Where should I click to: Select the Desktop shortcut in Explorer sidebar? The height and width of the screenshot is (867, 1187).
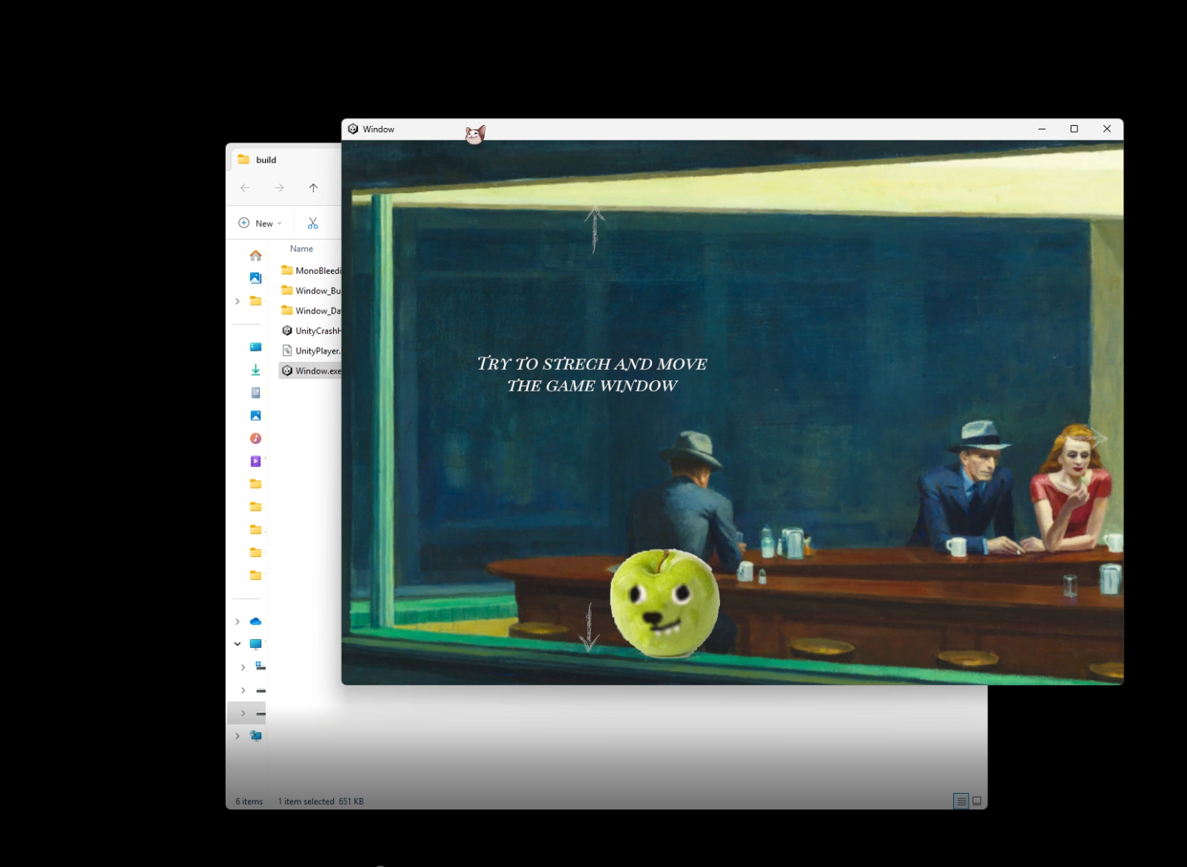255,347
